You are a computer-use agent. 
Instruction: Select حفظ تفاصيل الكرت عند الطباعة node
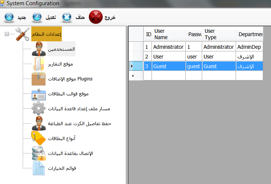coord(80,124)
